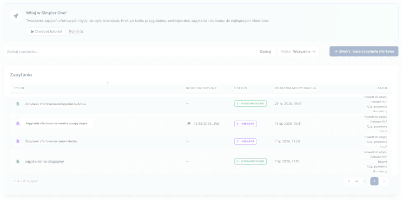Click C - KREATOR badge for montaż pompy ciepła
The image size is (402, 200).
pyautogui.click(x=245, y=124)
